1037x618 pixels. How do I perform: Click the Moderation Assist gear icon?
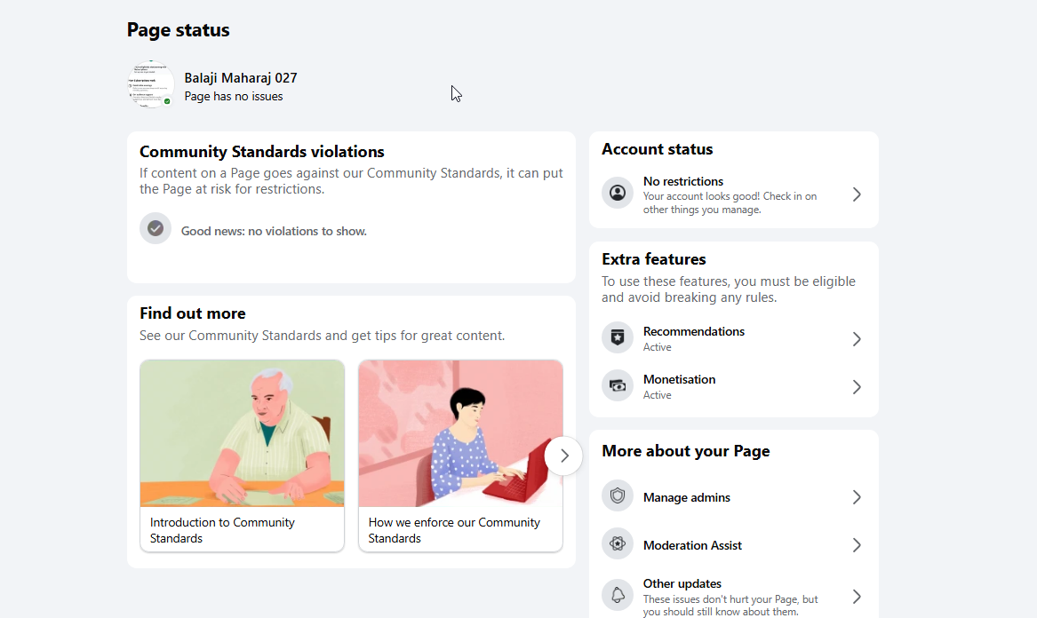coord(617,544)
